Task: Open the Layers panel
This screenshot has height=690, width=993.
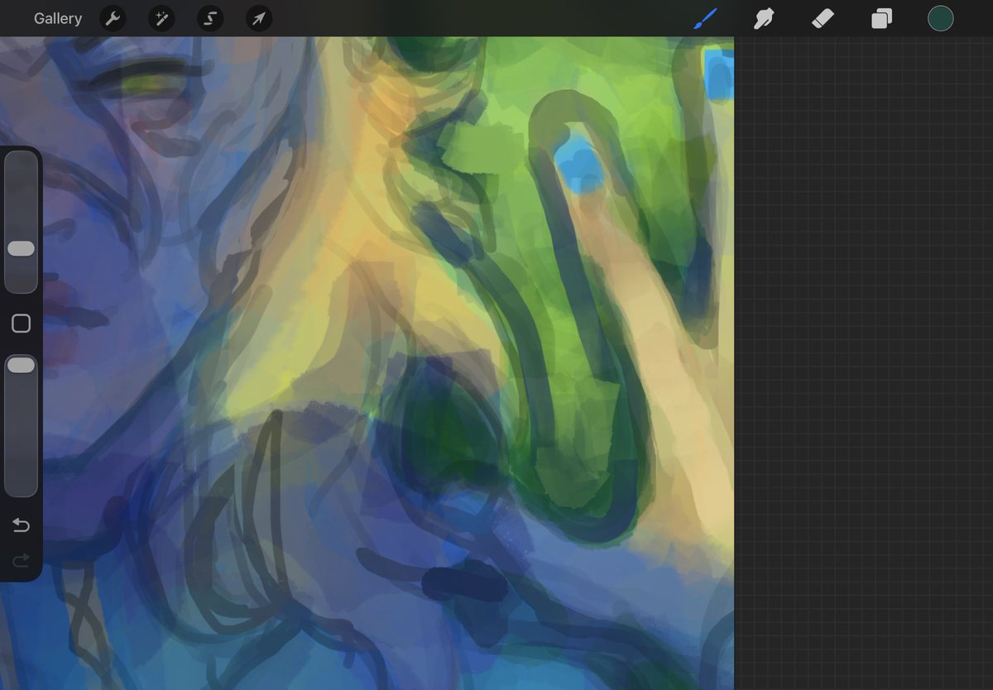Action: (881, 18)
